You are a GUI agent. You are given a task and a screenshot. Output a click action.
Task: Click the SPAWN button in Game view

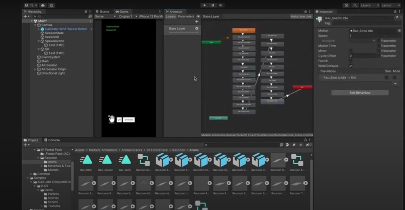pyautogui.click(x=129, y=120)
